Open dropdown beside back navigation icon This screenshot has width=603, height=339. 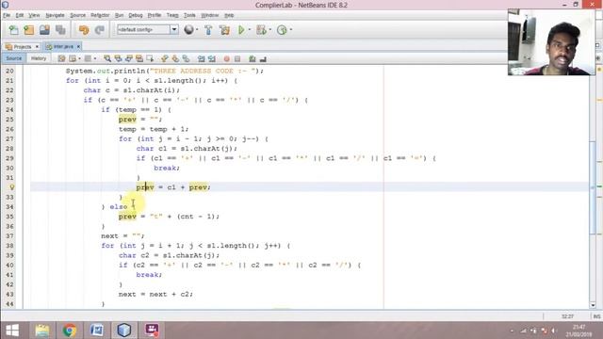79,58
